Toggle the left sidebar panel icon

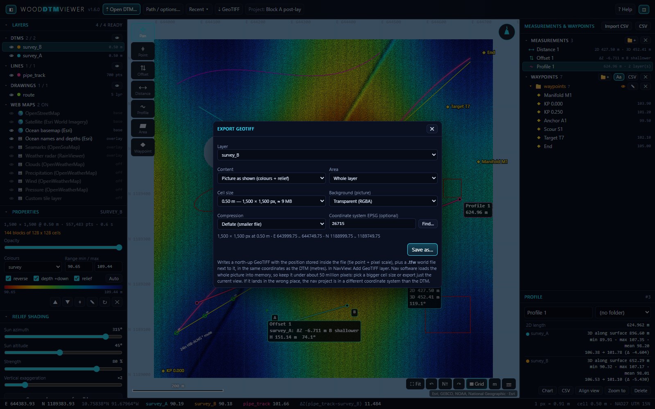[x=11, y=9]
